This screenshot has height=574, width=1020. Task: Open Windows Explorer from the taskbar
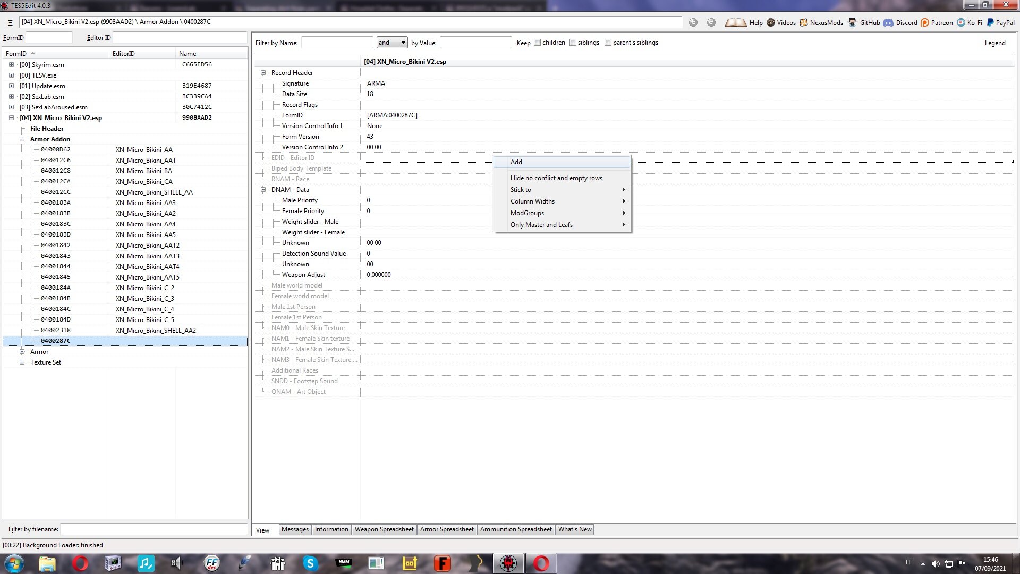(x=47, y=563)
